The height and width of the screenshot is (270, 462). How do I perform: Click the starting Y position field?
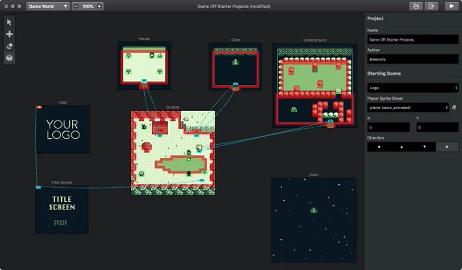click(x=438, y=127)
